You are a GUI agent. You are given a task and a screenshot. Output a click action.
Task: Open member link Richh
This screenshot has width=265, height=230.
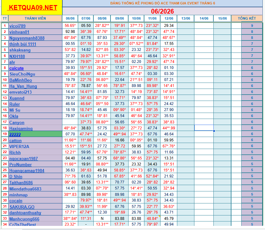(x=15, y=153)
